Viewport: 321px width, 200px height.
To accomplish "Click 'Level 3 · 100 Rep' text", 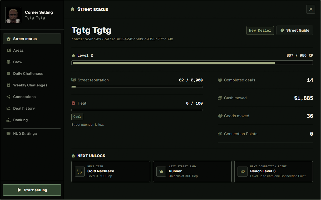I will click(x=100, y=176).
